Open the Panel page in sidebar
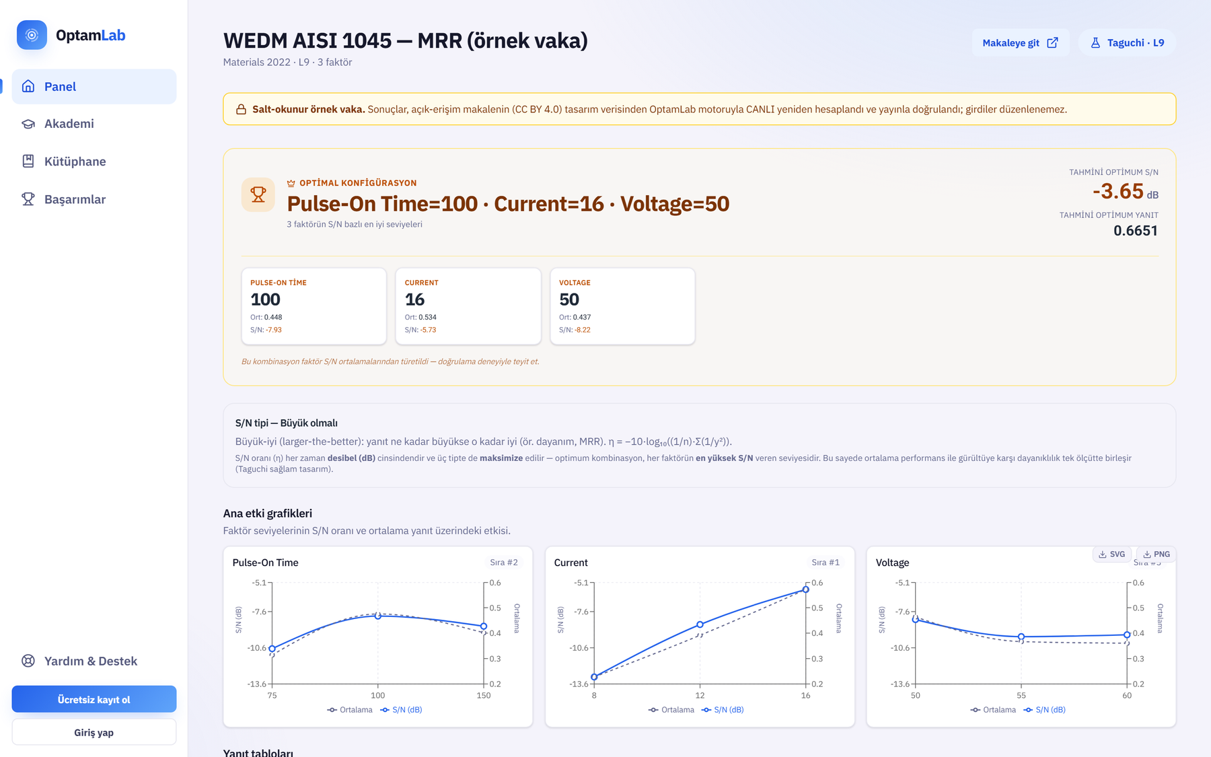The width and height of the screenshot is (1211, 757). pos(94,86)
